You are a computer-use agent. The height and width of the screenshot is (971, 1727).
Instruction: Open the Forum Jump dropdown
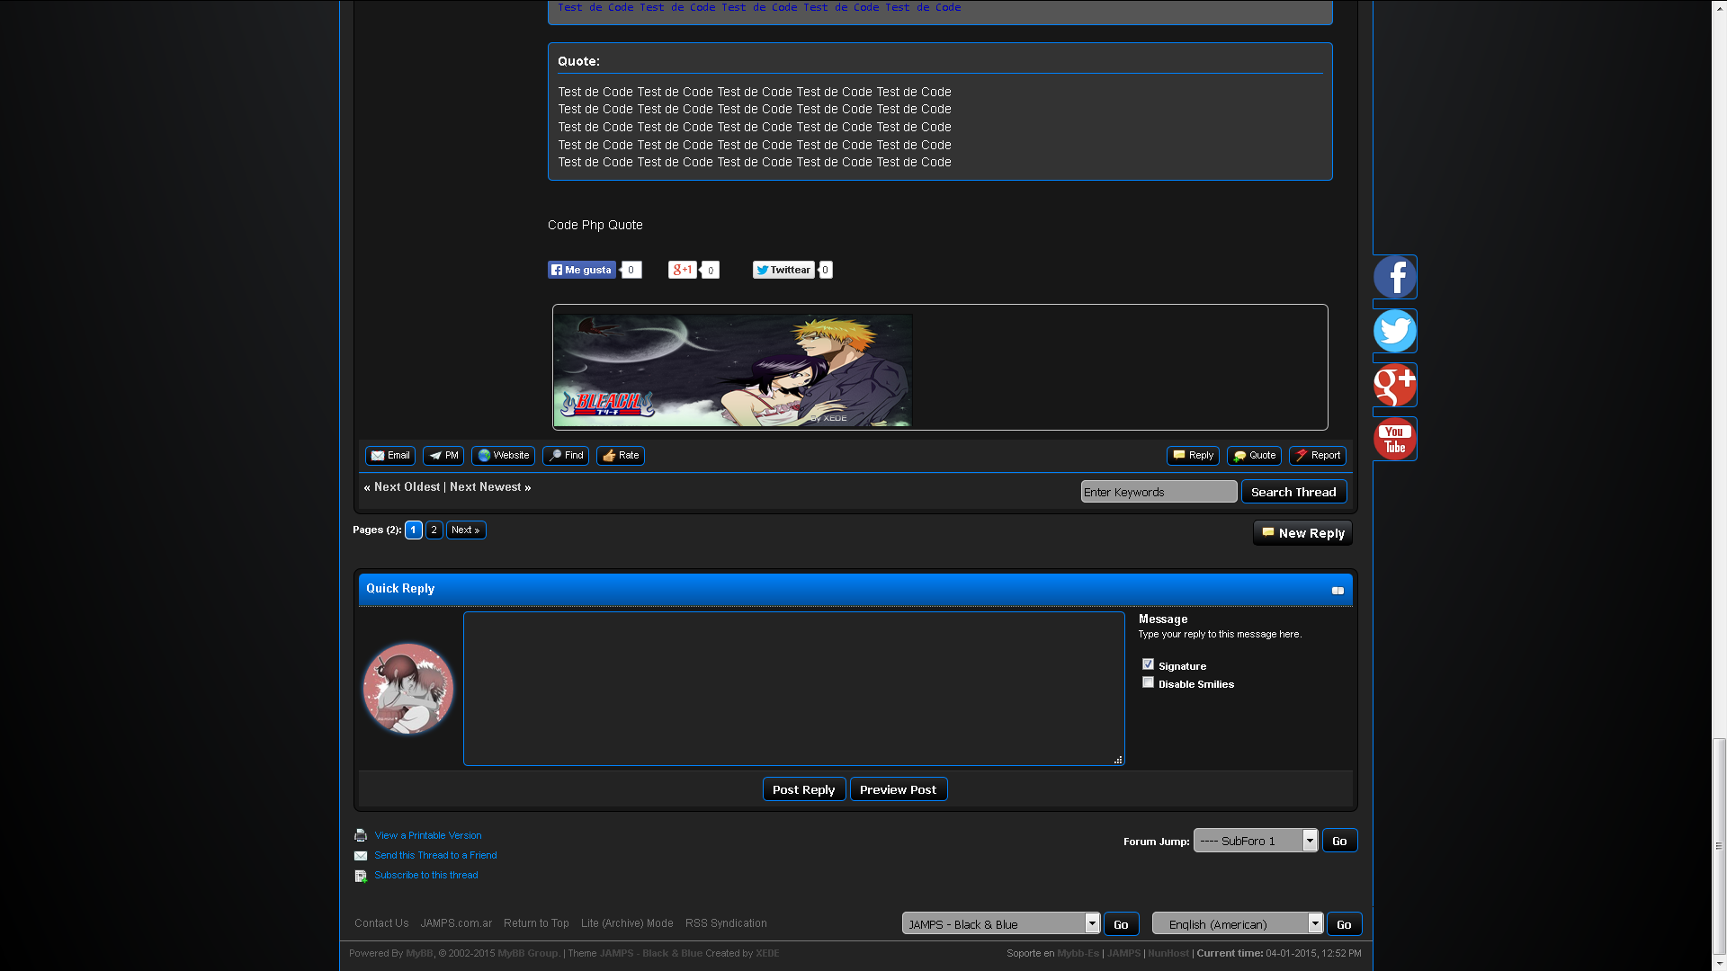click(1255, 841)
